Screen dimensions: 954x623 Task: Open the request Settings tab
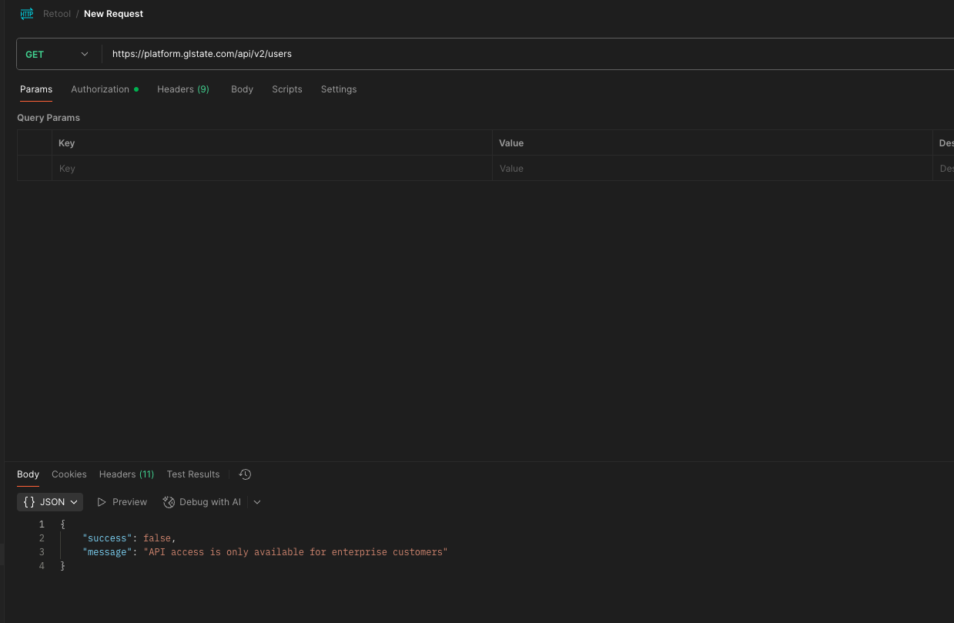coord(339,89)
